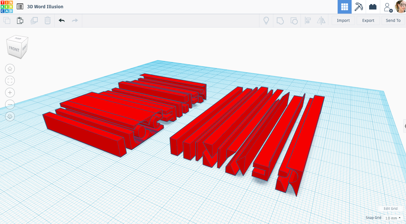Switch to 3D design grid view
Screen dimensions: 406x224
(x=344, y=7)
